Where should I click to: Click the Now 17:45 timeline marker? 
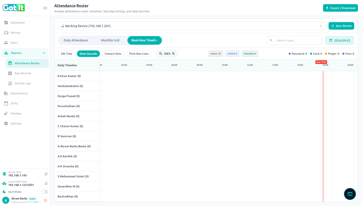pos(321,62)
